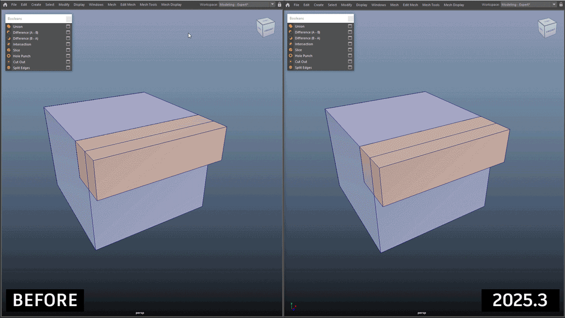Viewport: 565px width, 318px height.
Task: Click the Split Edges icon in the right Booleans menu
Action: pyautogui.click(x=290, y=67)
